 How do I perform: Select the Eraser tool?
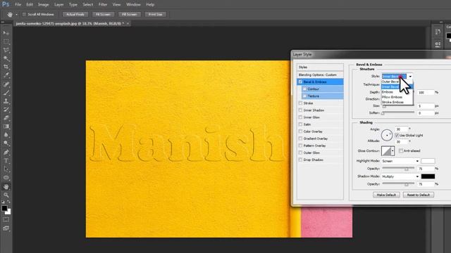click(x=6, y=118)
